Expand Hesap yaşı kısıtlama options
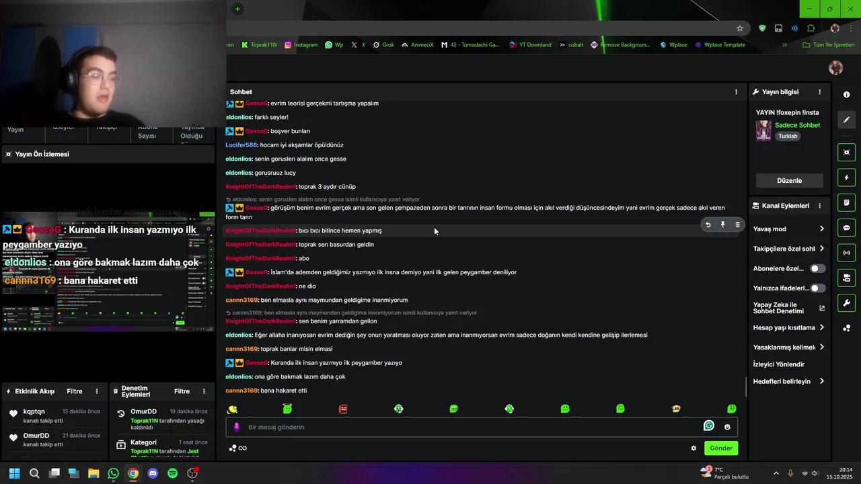This screenshot has width=861, height=484. click(x=821, y=327)
